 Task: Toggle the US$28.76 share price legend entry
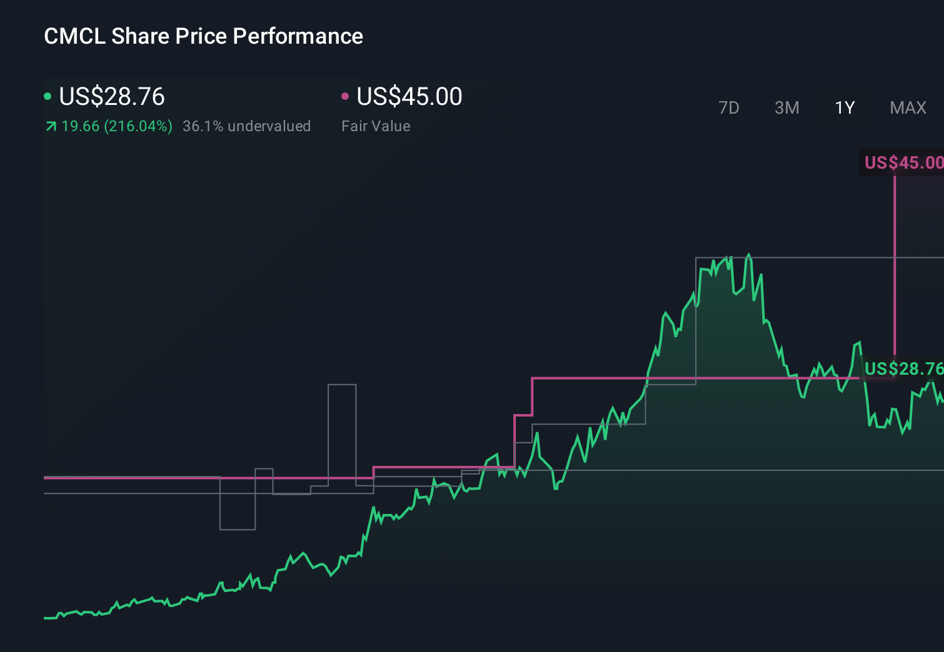(x=111, y=97)
